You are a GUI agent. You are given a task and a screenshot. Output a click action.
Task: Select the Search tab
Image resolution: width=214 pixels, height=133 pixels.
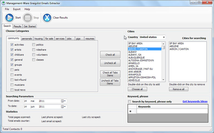pyautogui.click(x=7, y=26)
